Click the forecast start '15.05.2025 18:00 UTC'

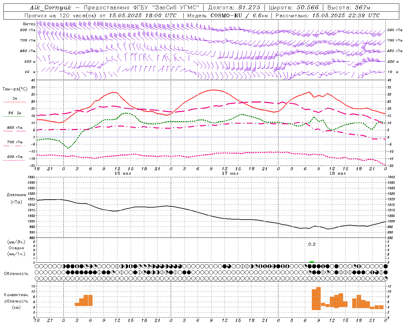click(143, 15)
